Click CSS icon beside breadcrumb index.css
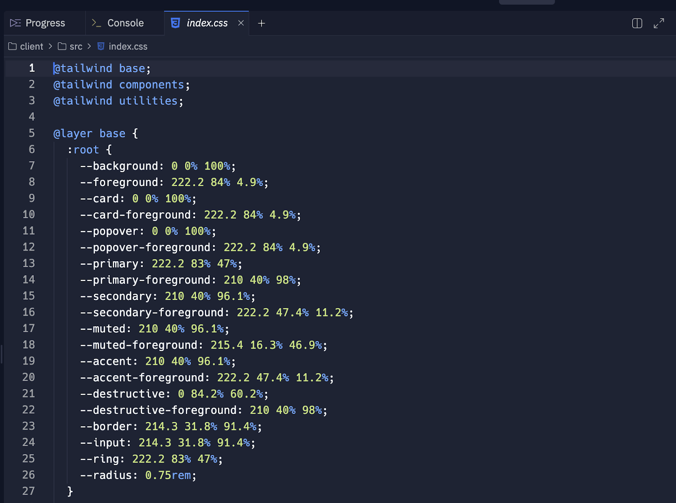This screenshot has width=676, height=503. click(x=101, y=46)
